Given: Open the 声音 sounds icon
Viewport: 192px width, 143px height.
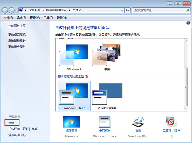Looking at the screenshot, I should point(138,122).
